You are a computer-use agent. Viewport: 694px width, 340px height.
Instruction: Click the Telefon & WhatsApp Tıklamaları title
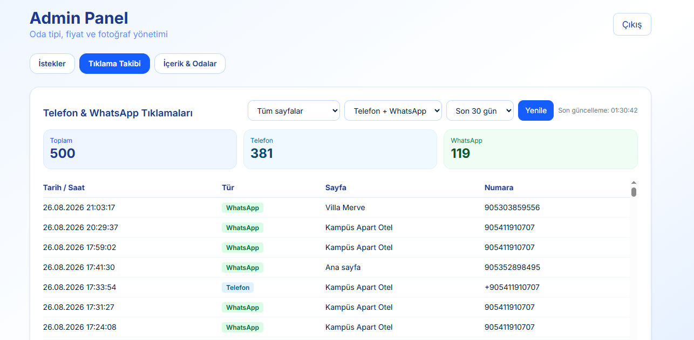[118, 113]
